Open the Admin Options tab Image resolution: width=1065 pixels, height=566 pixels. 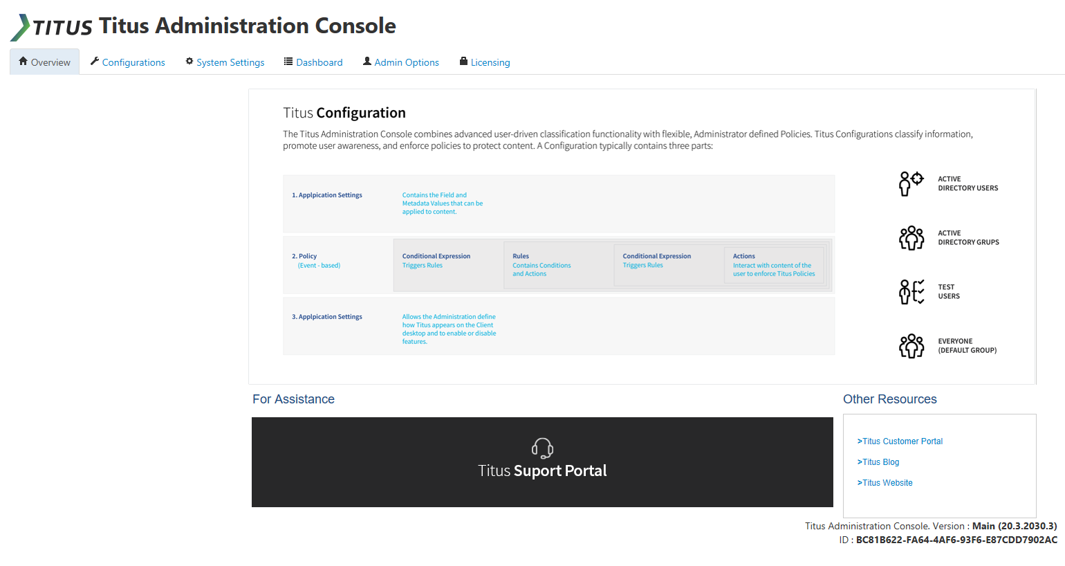[x=407, y=62]
